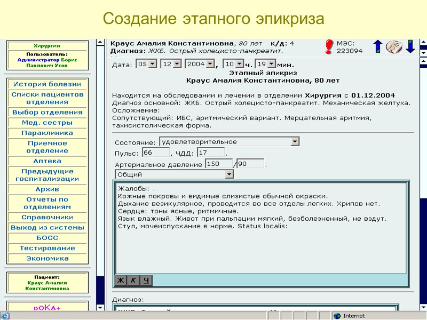427x320 pixels.
Task: Open Аптека section
Action: pos(48,161)
